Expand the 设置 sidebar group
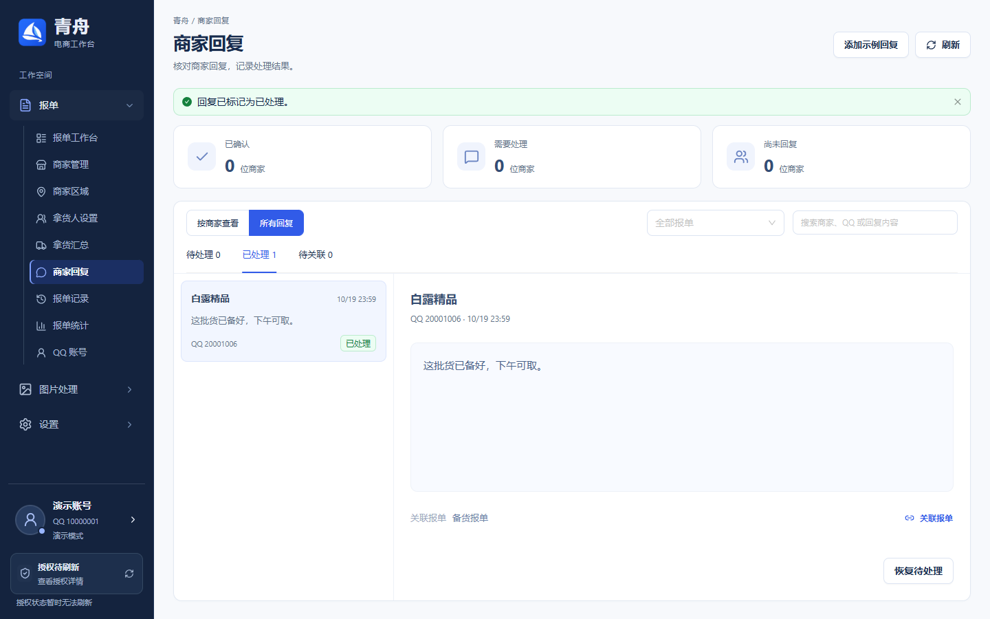Image resolution: width=990 pixels, height=619 pixels. click(x=76, y=424)
